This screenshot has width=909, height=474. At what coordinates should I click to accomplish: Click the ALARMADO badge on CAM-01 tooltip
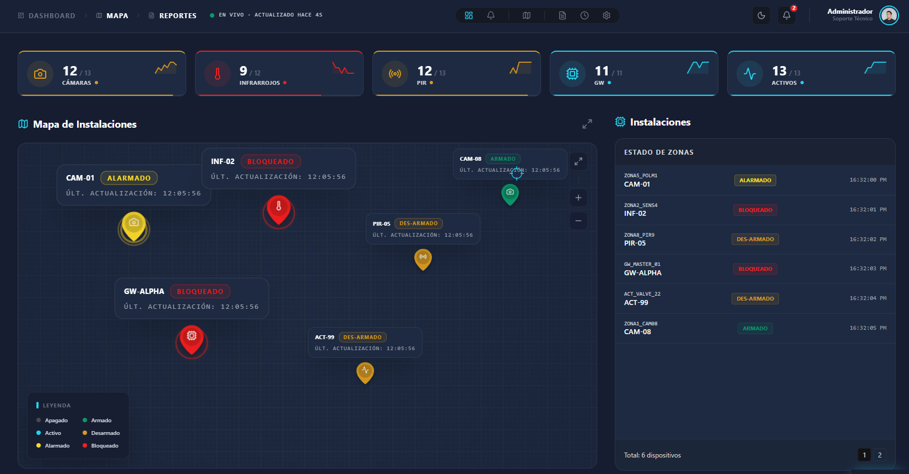129,178
